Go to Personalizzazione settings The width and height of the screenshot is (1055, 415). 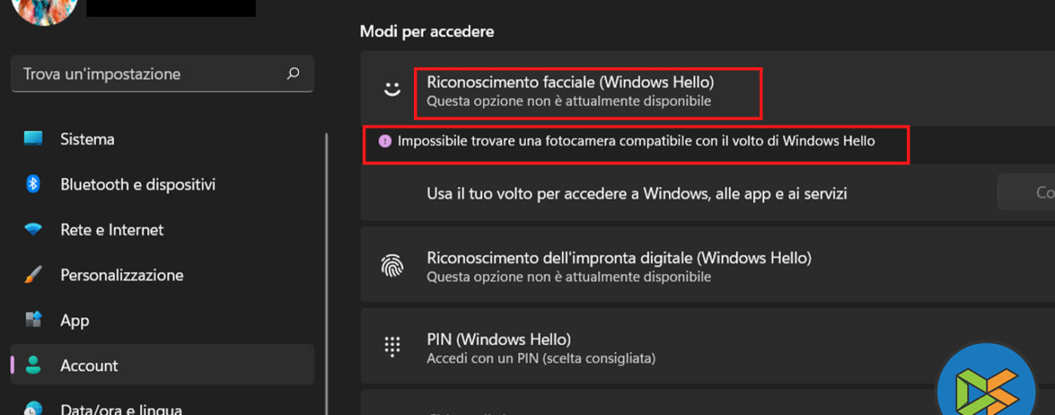tap(121, 275)
